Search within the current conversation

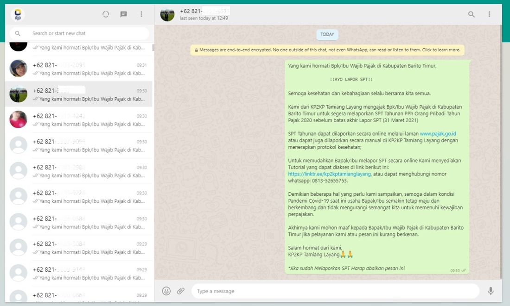click(472, 14)
